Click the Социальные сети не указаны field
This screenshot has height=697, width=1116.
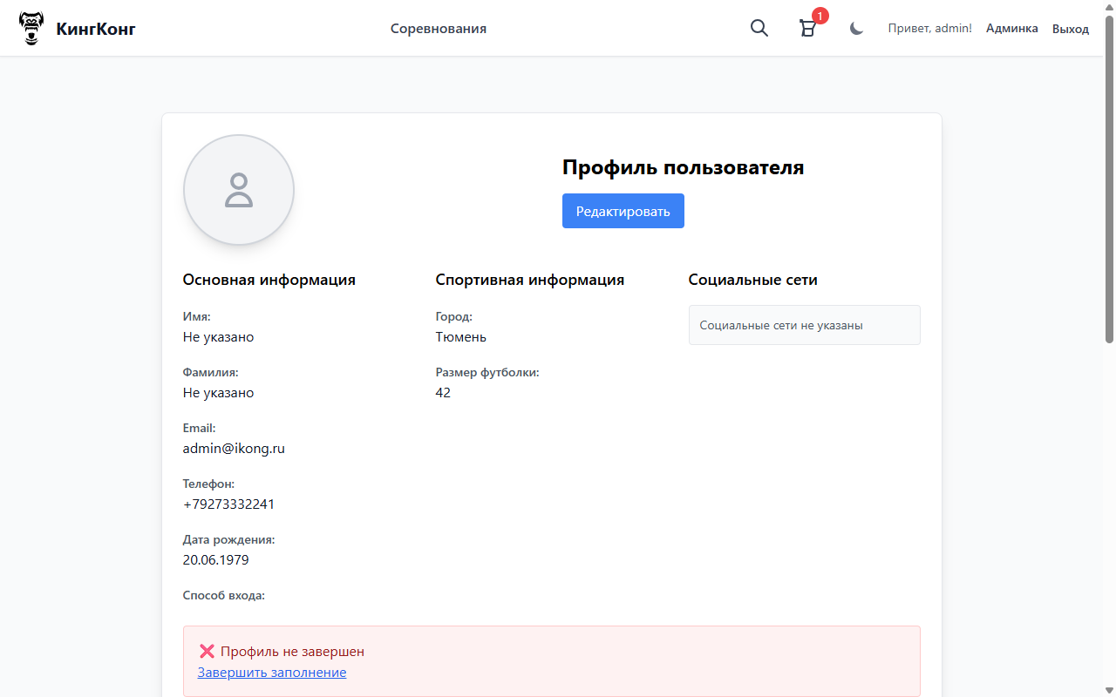coord(803,324)
